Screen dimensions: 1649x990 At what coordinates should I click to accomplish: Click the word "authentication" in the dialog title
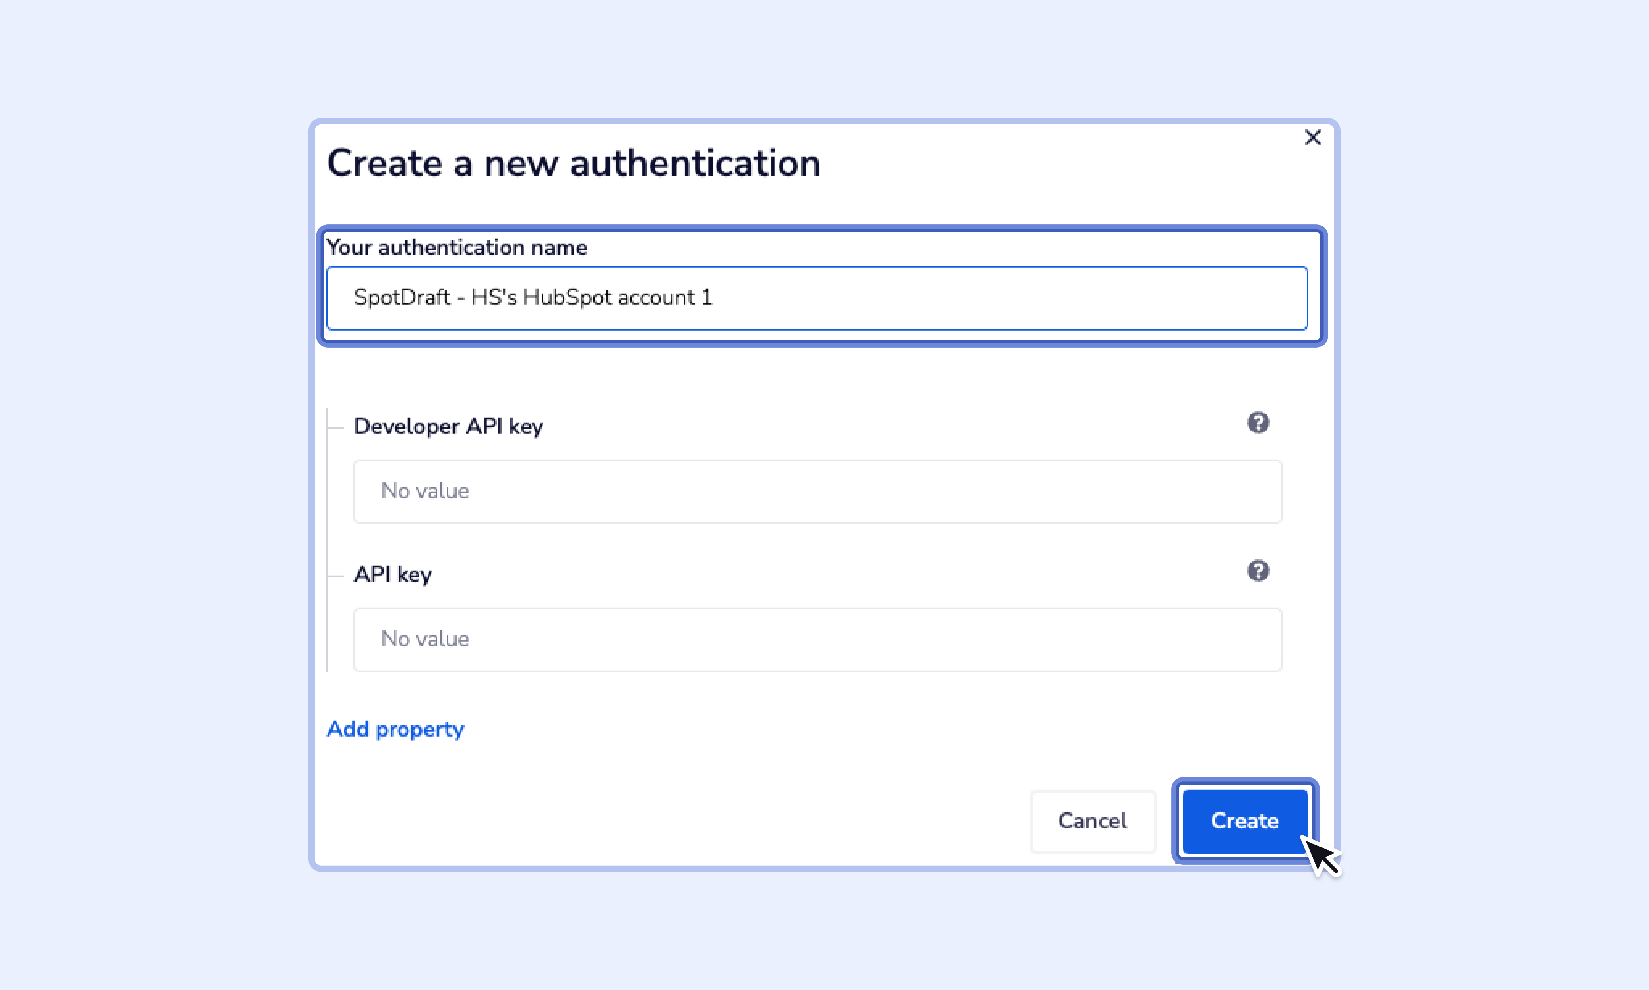point(695,164)
